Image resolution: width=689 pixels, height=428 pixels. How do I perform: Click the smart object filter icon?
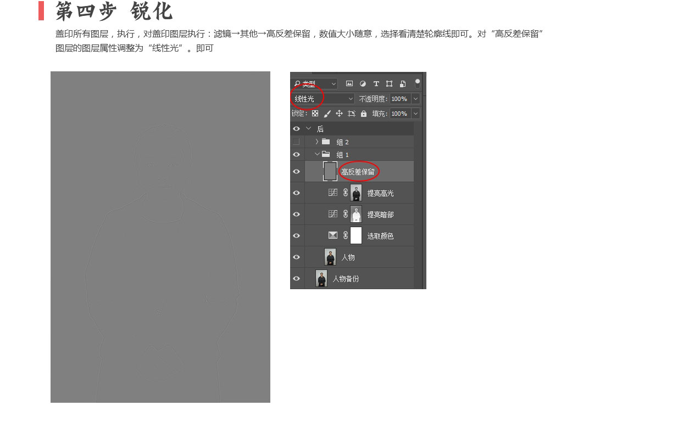click(x=403, y=84)
